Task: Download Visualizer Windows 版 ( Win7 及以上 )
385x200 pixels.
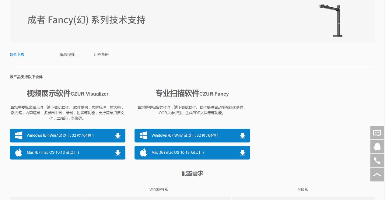Action: (67, 135)
